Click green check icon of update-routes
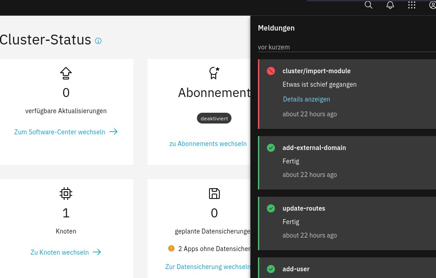The image size is (436, 278). 271,208
